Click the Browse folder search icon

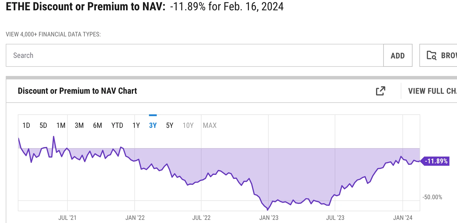point(431,55)
